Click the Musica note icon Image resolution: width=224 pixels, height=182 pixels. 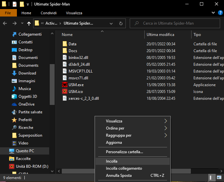tap(14, 89)
